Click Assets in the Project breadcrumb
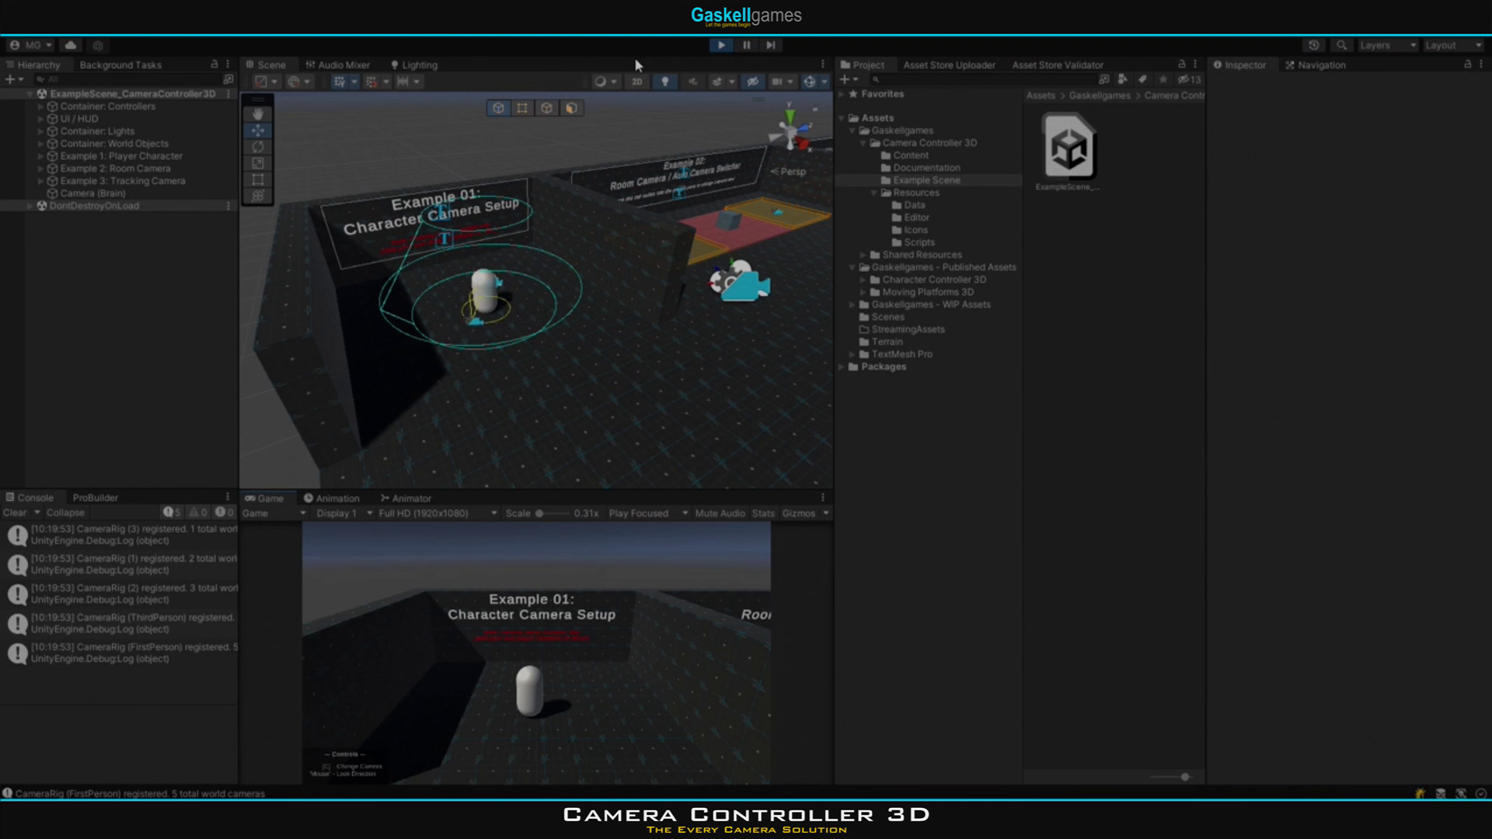 coord(1041,96)
